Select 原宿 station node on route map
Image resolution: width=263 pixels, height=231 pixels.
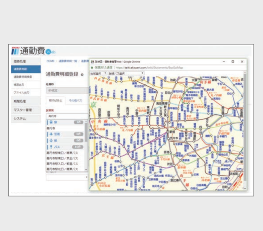171,152
